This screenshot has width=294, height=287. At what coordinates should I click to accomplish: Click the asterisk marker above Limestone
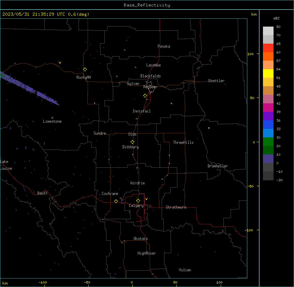[x=52, y=118]
